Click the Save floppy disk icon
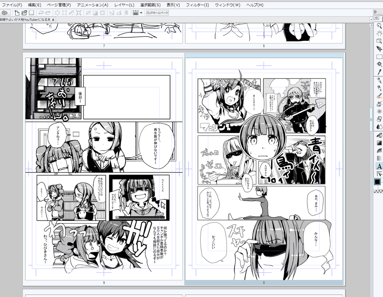 tap(31, 13)
